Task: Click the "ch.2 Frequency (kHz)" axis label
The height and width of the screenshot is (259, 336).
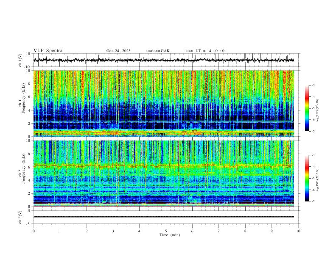Action: coord(22,168)
